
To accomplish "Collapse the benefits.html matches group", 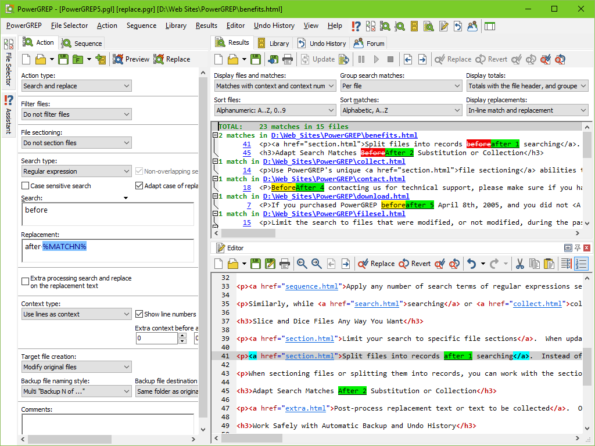I will pos(215,135).
